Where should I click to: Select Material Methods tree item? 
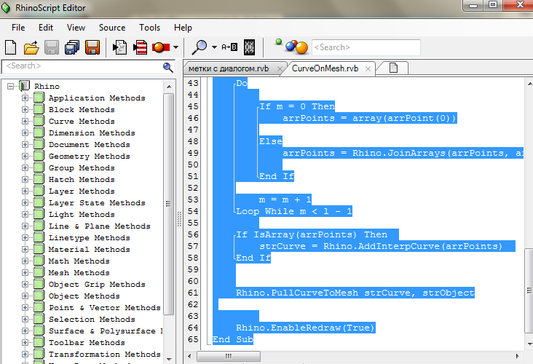[89, 250]
